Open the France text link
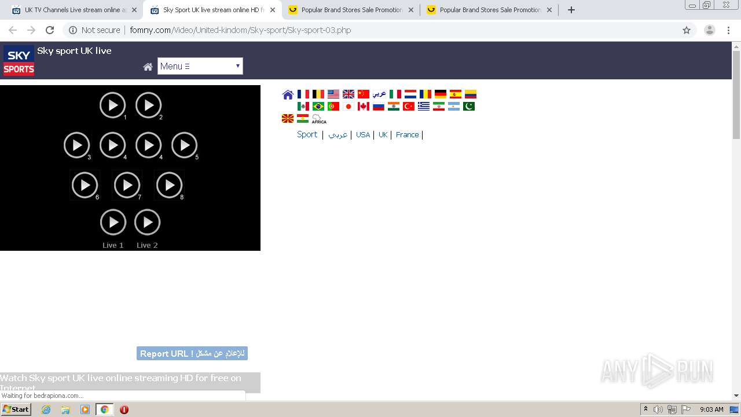The image size is (741, 417). click(408, 134)
